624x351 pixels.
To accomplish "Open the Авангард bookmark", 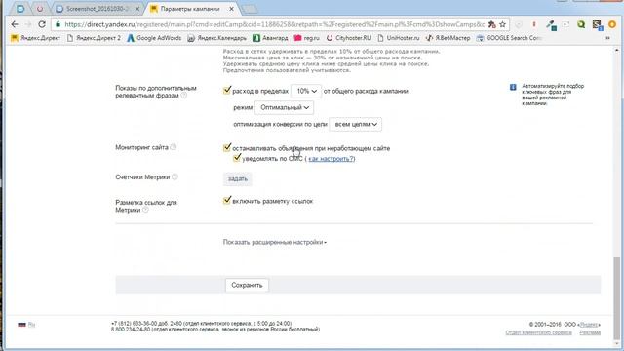I will pos(270,38).
